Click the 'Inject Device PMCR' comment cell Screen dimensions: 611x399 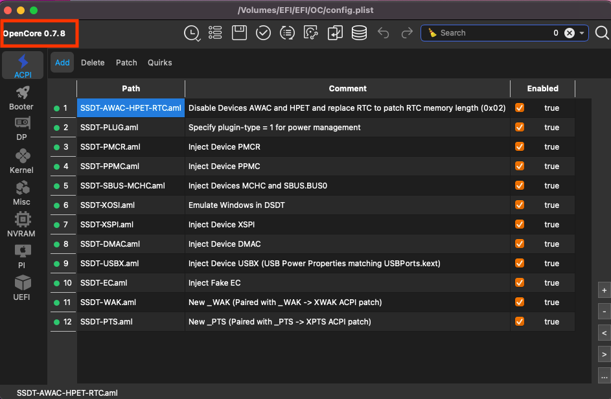point(347,147)
